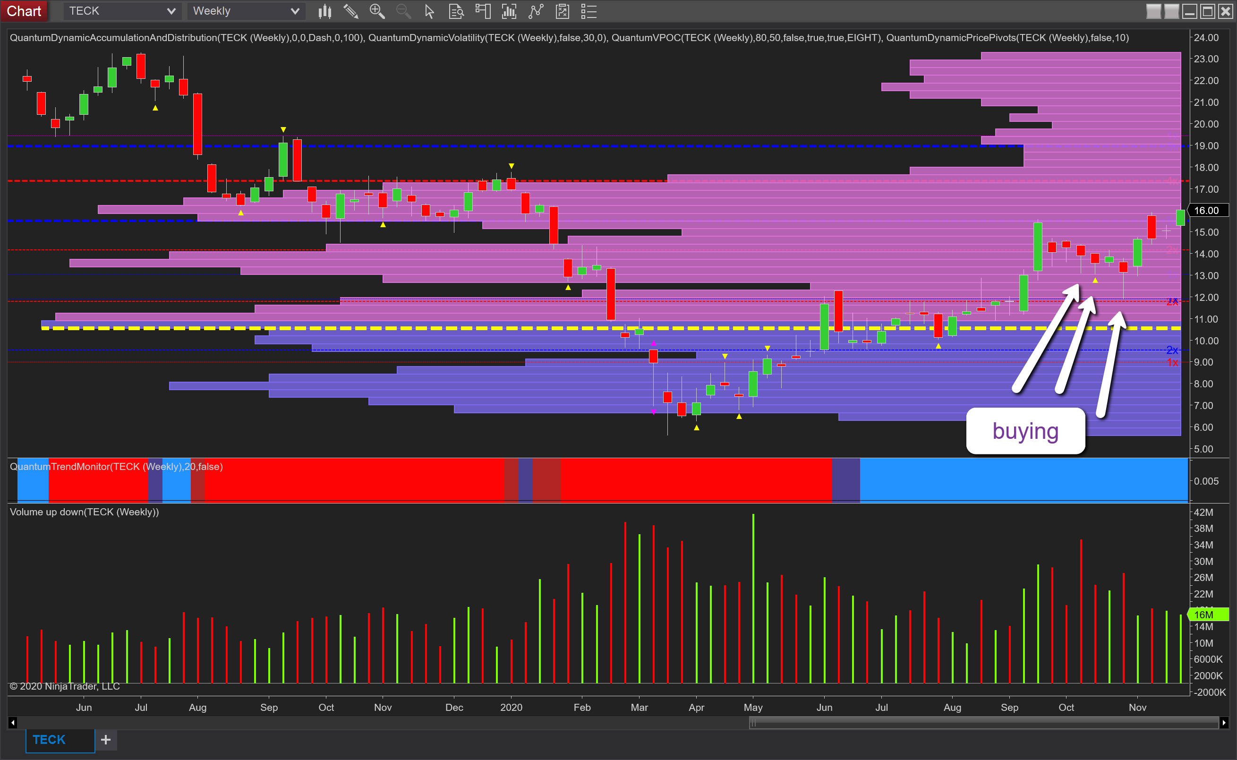Click the 0.005 trend monitor axis value
1237x760 pixels.
pos(1206,481)
